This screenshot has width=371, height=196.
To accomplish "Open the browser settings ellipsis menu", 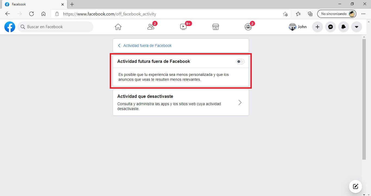I will 363,14.
